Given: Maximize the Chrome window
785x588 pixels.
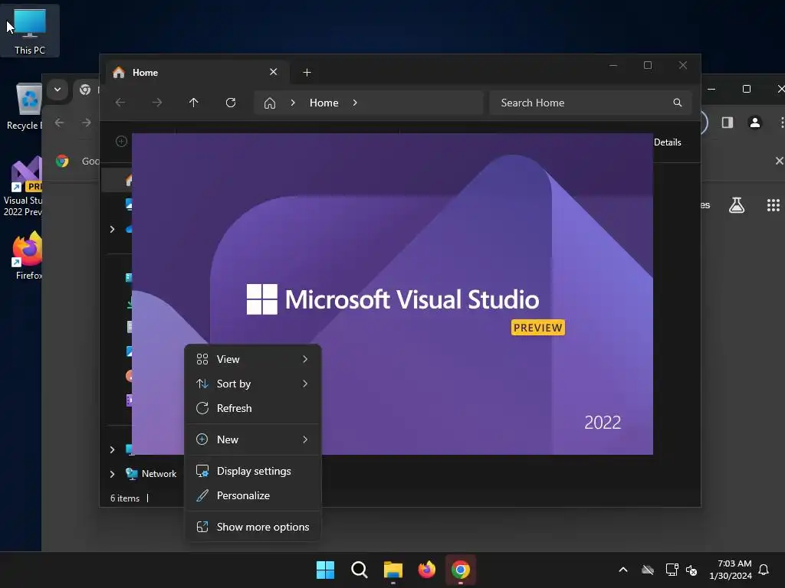Looking at the screenshot, I should pos(747,89).
